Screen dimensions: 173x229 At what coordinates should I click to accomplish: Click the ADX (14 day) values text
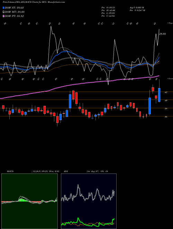point(97,171)
